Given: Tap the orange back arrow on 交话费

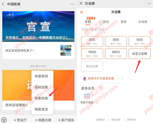Looking at the screenshot, I should 82,12.
